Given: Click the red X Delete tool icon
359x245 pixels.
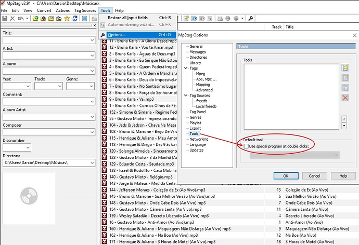Looking at the screenshot, I should (x=345, y=98).
